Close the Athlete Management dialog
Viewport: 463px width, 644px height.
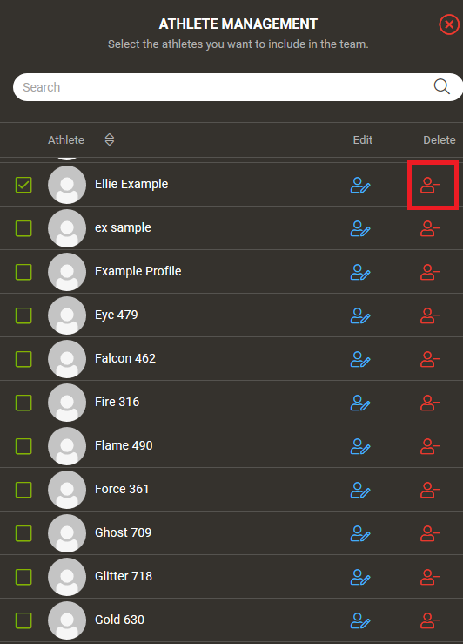tap(449, 24)
